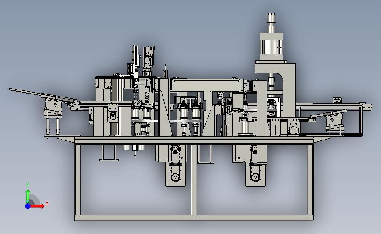Select the machine tabletop plate
The width and height of the screenshot is (381, 234).
coord(194,140)
